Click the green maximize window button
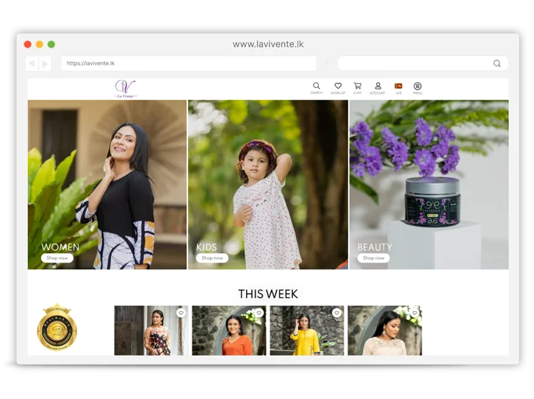 pyautogui.click(x=51, y=44)
